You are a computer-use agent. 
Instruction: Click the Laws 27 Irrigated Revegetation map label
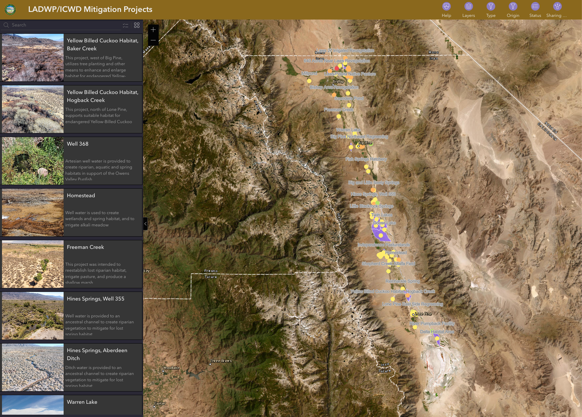click(345, 51)
